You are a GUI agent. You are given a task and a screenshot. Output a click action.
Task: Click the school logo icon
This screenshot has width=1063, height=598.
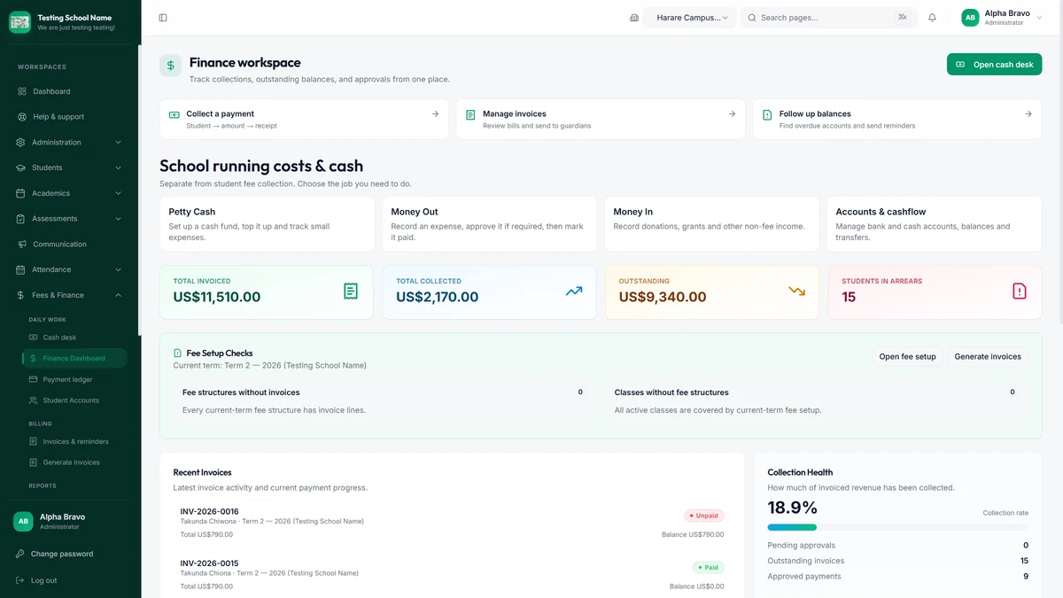click(x=19, y=22)
